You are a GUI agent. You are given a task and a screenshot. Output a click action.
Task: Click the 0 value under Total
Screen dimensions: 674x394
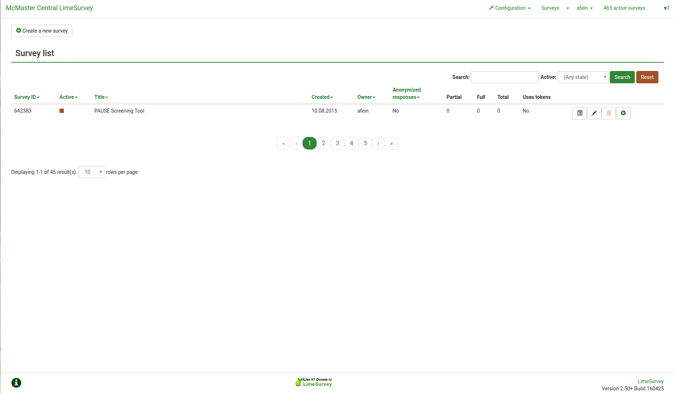click(x=499, y=111)
